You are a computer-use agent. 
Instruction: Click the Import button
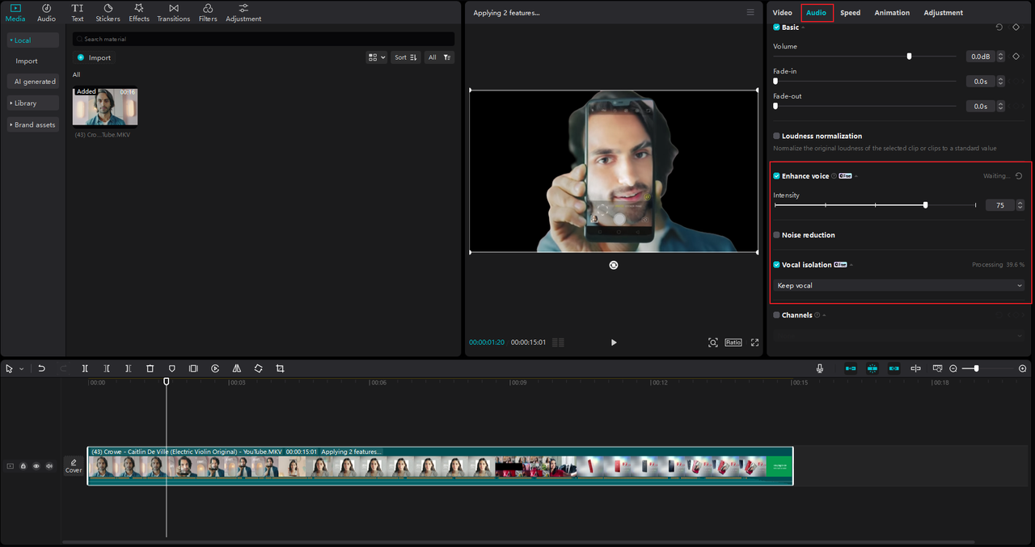pos(95,57)
